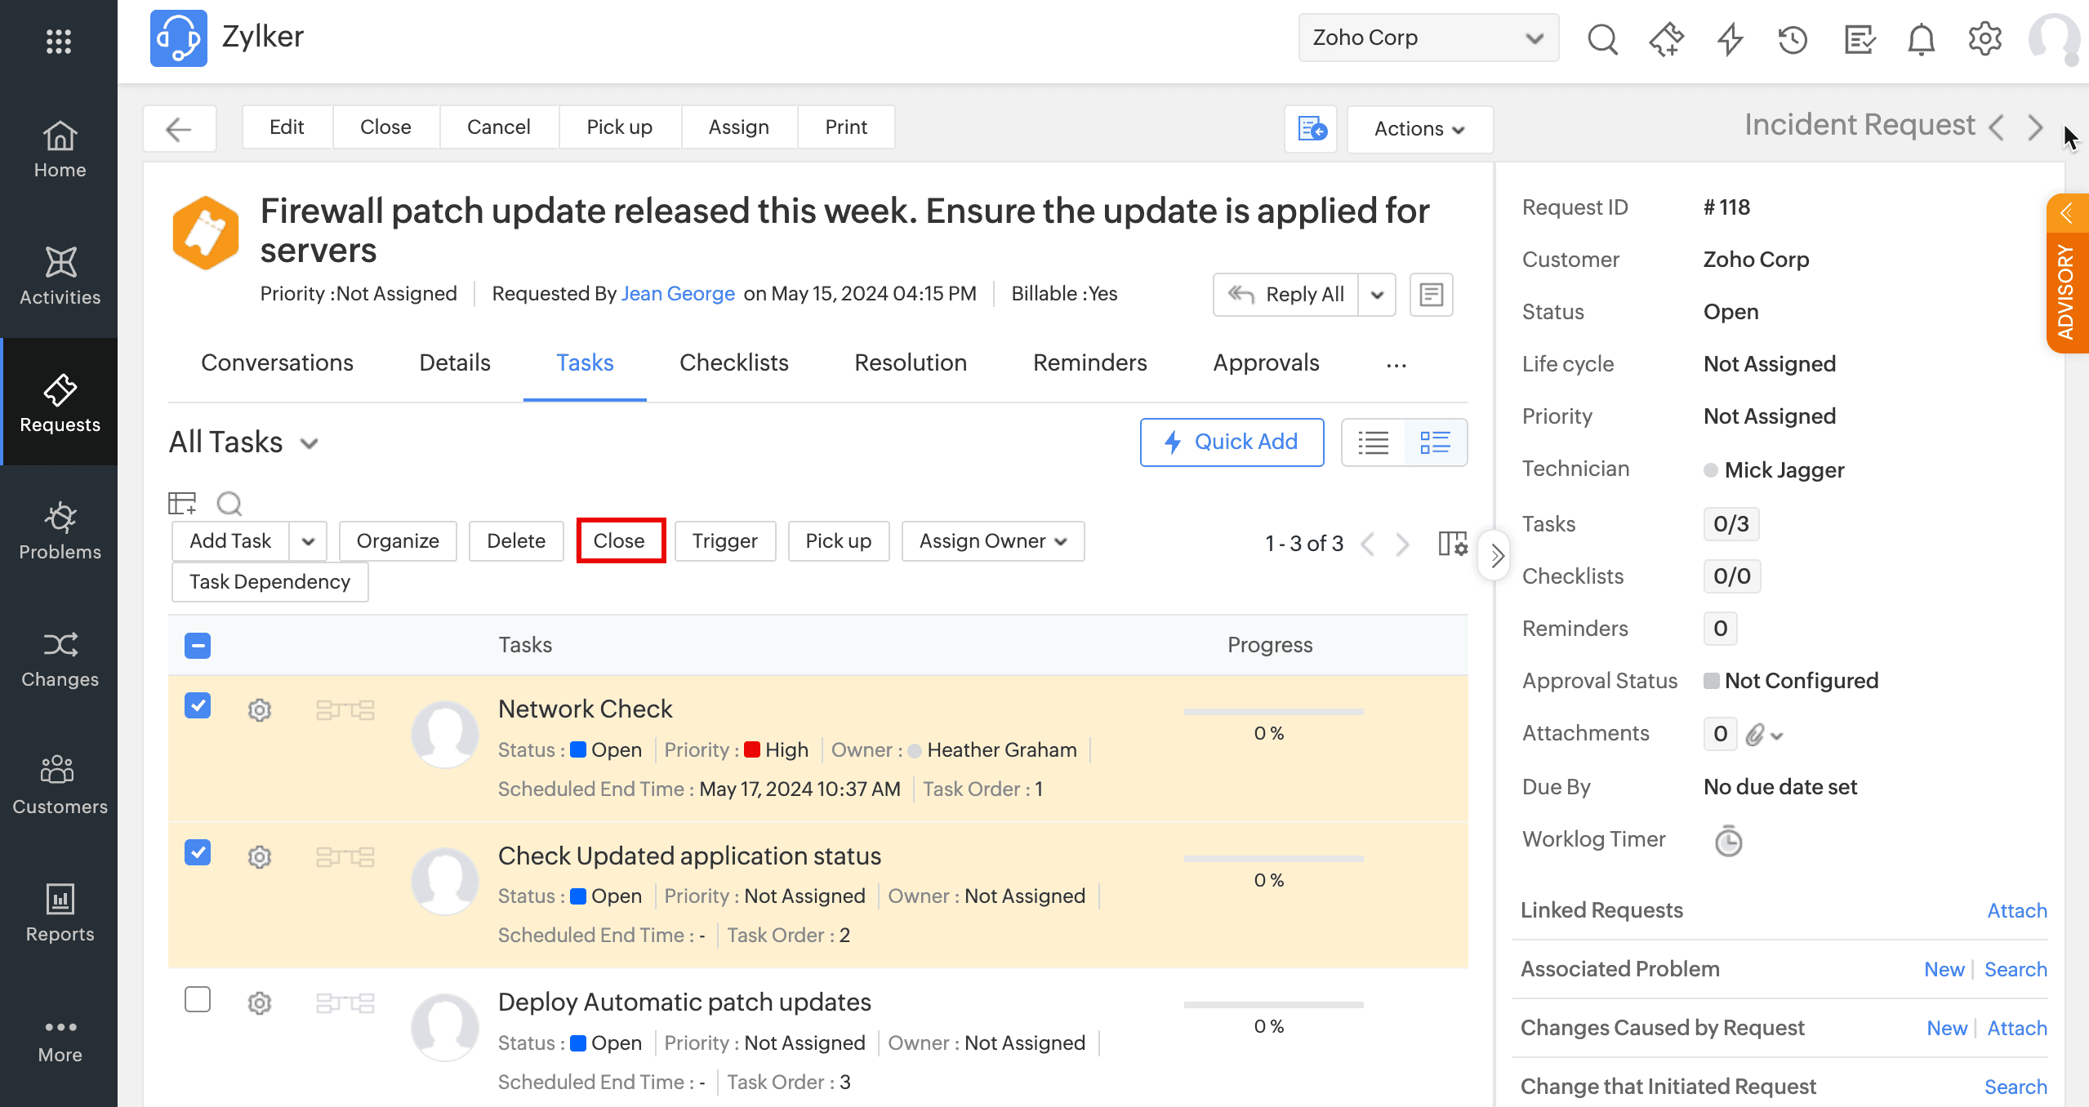Screen dimensions: 2089x1107
Task: Click the Network Check task gear icon
Action: pos(260,709)
